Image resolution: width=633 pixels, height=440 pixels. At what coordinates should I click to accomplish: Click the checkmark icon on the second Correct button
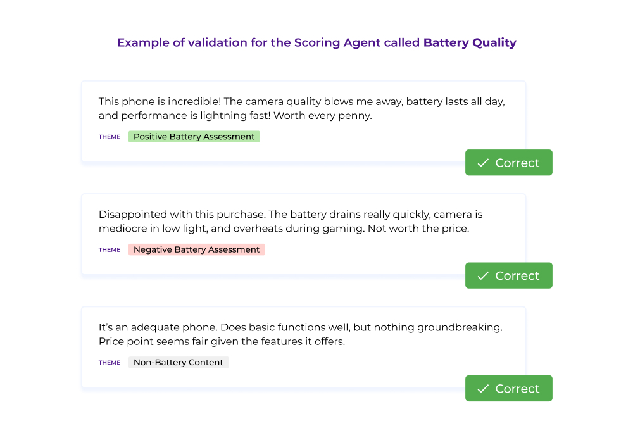pyautogui.click(x=484, y=275)
